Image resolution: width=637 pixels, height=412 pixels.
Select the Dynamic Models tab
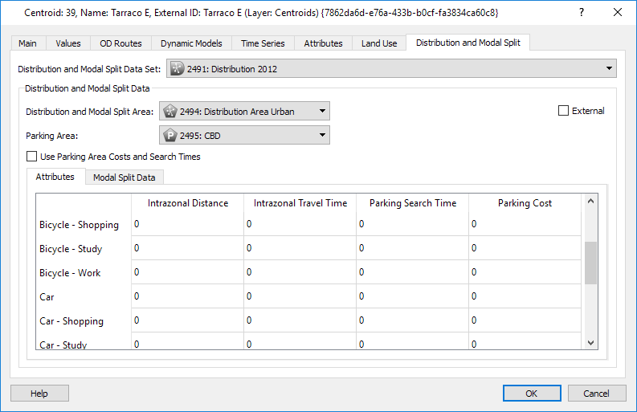pyautogui.click(x=191, y=43)
